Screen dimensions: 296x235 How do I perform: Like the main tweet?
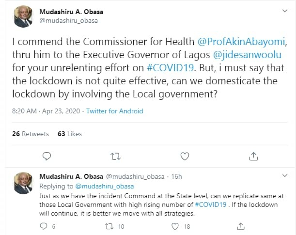(185, 156)
